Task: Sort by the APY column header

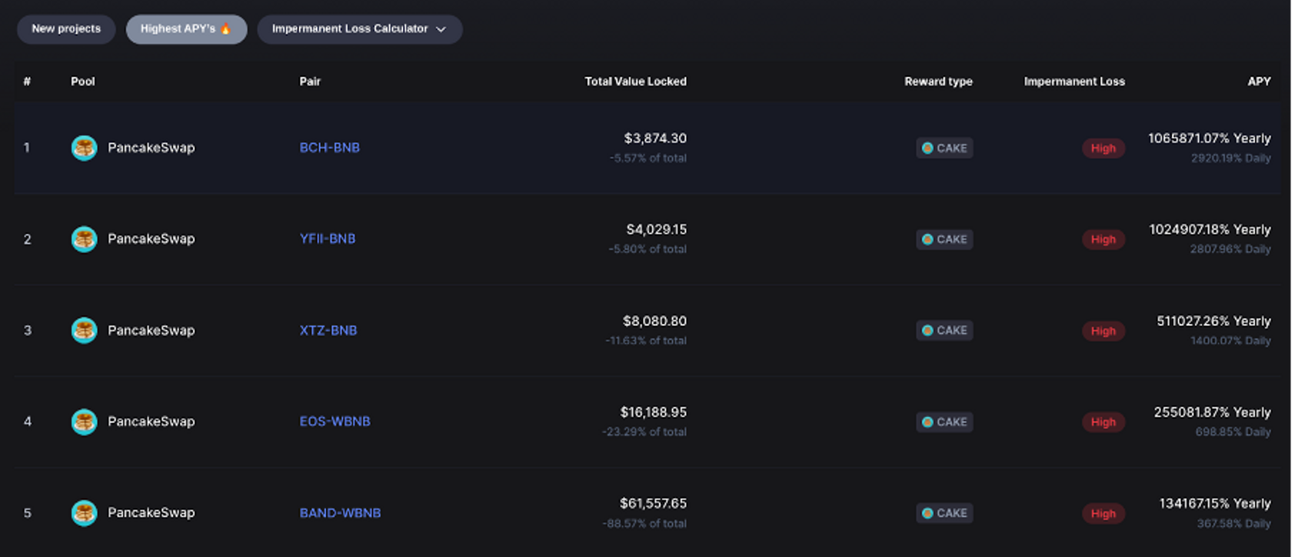Action: [1259, 81]
